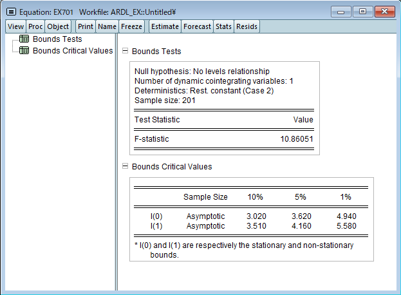
Task: Select Bounds Tests in the tree
Action: tap(57, 39)
